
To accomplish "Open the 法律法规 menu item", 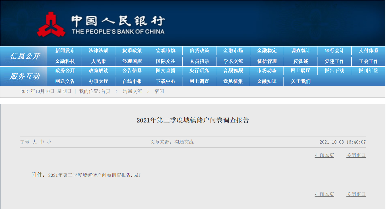I will coord(98,51).
